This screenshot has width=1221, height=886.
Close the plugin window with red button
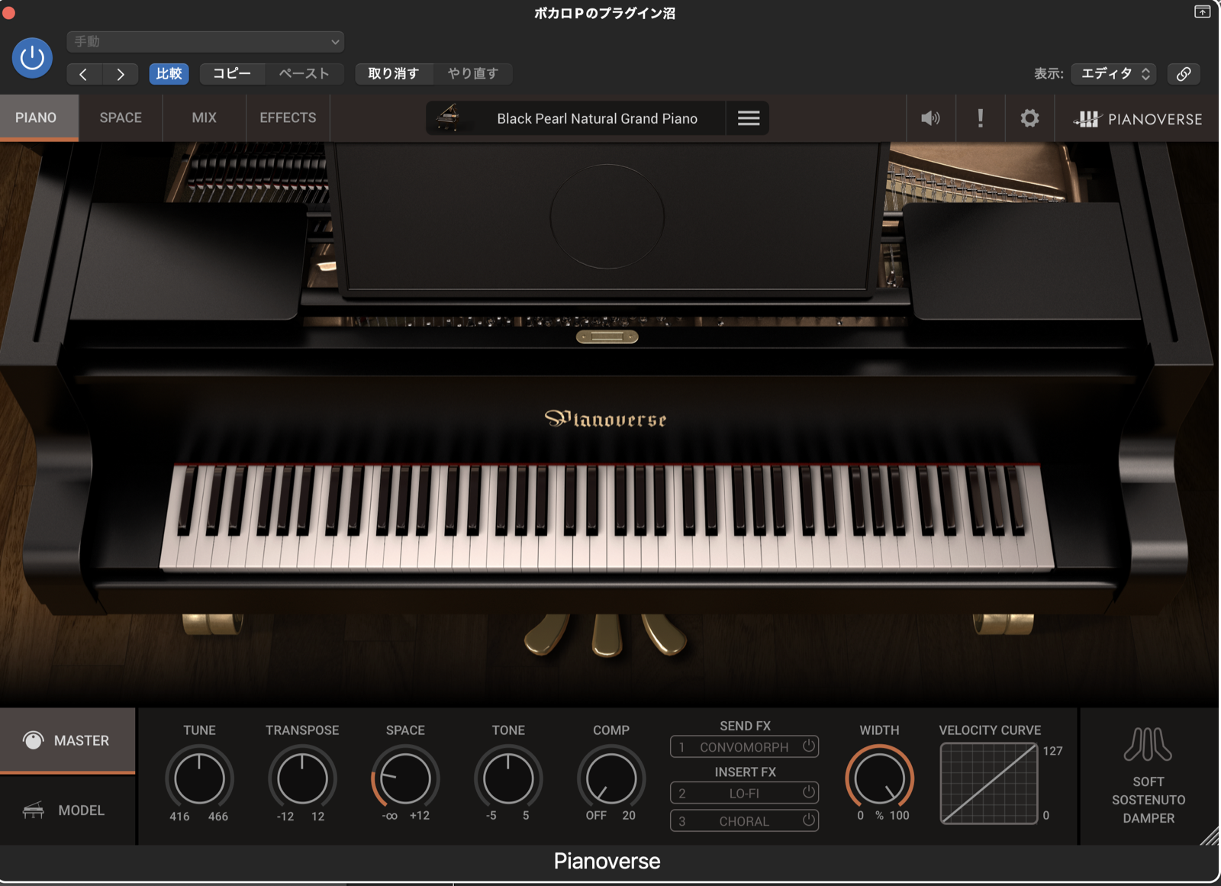[x=8, y=12]
